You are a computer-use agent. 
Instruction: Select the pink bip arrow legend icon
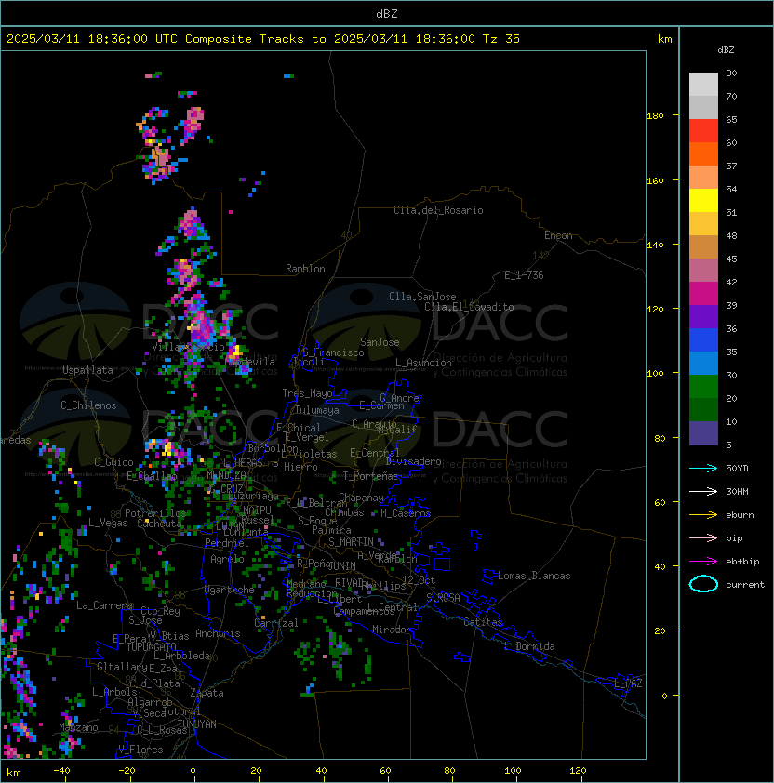point(703,537)
